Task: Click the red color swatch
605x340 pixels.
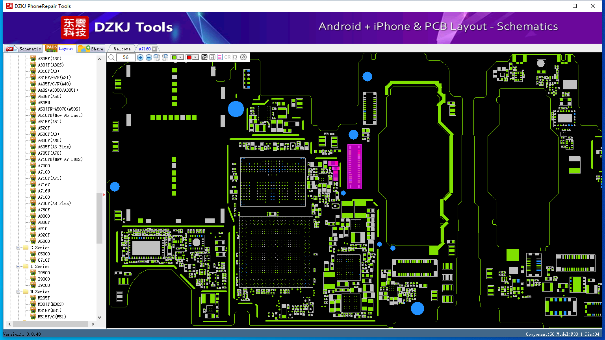Action: click(189, 57)
